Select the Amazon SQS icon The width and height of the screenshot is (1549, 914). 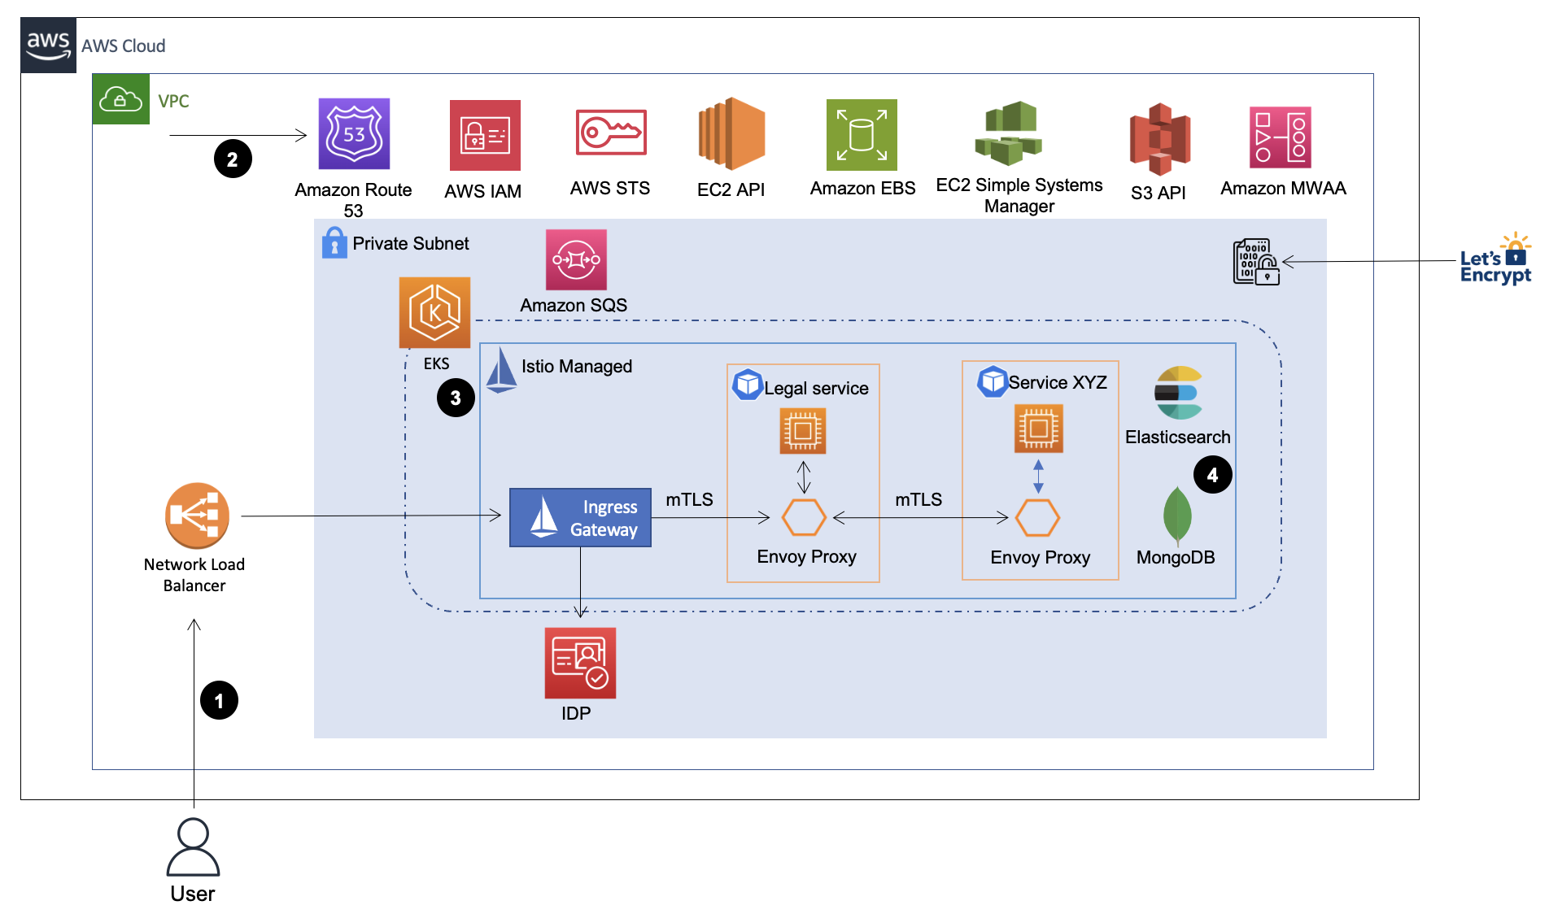[575, 259]
